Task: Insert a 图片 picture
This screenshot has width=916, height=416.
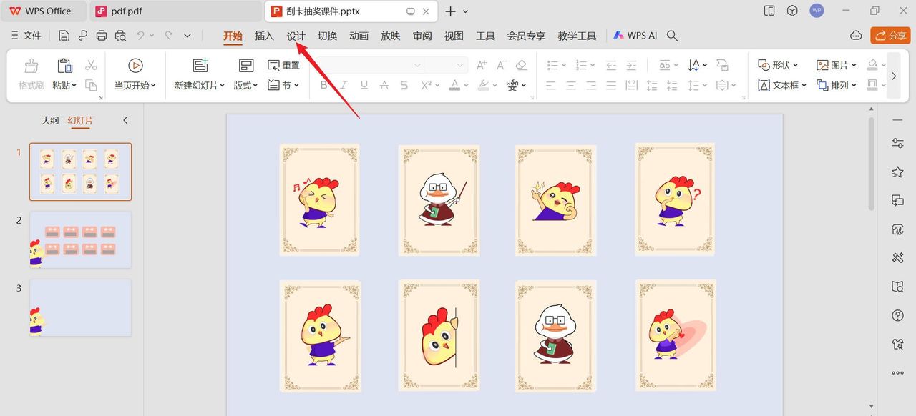Action: click(834, 64)
